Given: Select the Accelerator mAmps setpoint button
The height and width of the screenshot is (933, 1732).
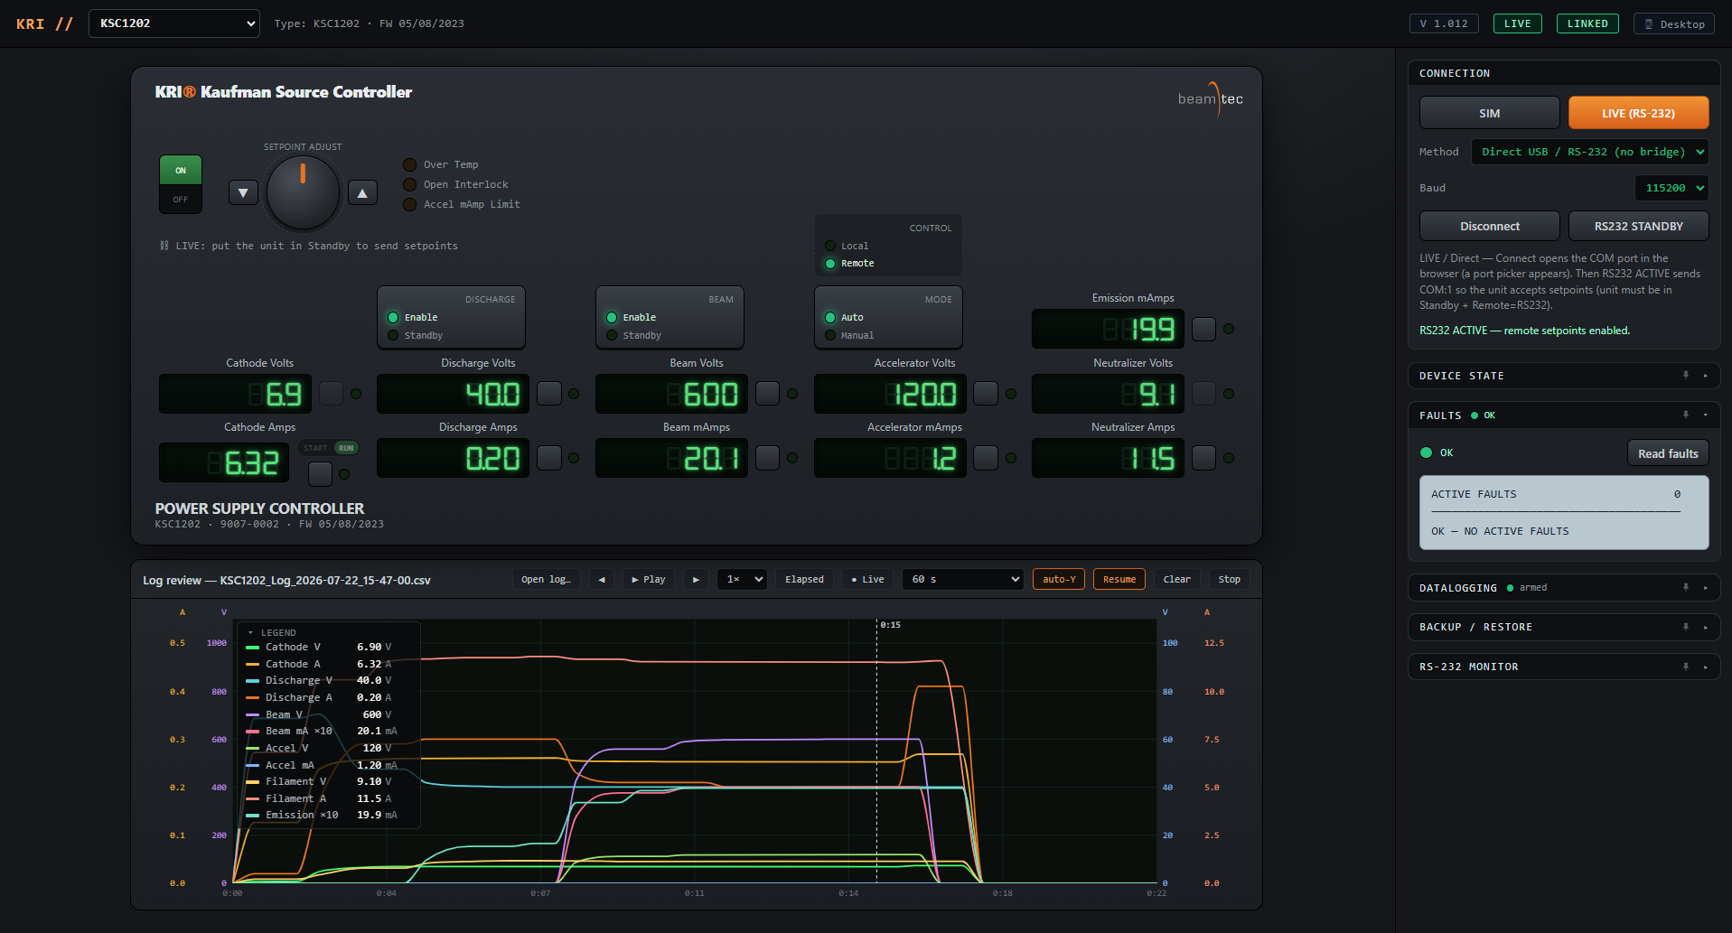Looking at the screenshot, I should pyautogui.click(x=986, y=458).
